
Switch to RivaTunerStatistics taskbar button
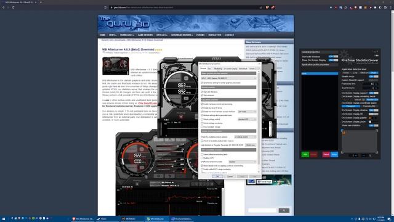coord(182,219)
